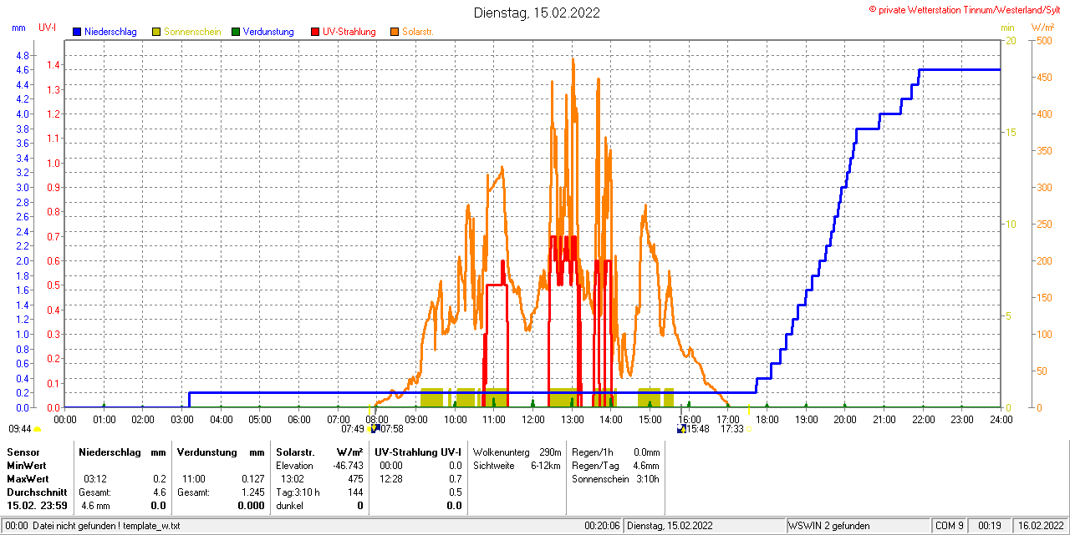Click the Sonnenschein 3:10h entry
The width and height of the screenshot is (1070, 535).
616,479
